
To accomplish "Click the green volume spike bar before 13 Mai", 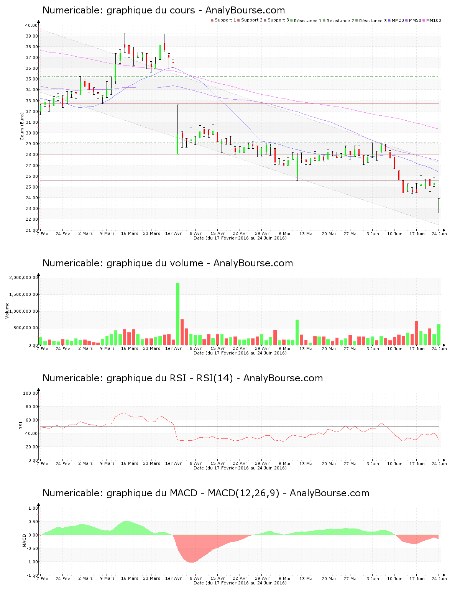I will [297, 332].
